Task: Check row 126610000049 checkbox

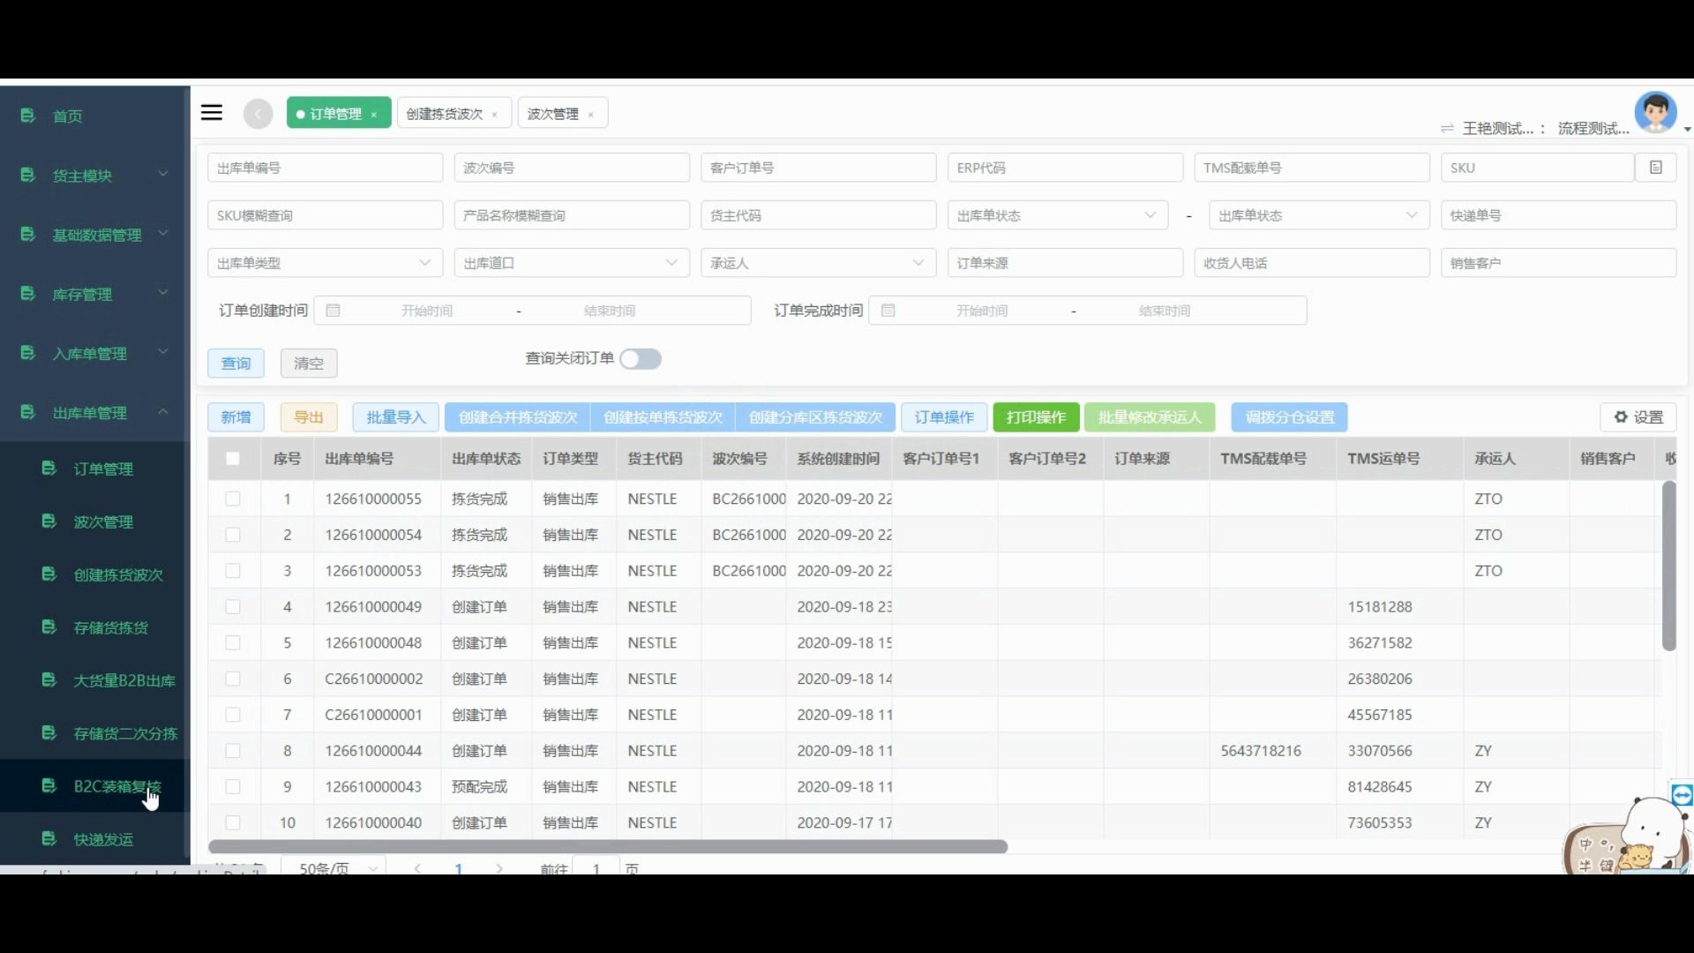Action: pyautogui.click(x=233, y=607)
